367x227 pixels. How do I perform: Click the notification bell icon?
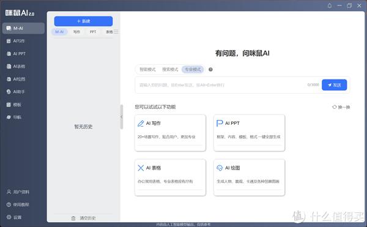pyautogui.click(x=330, y=6)
